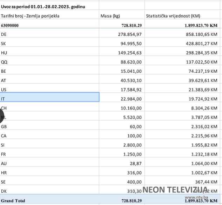Click the HU mass cell 149.254,63
The image size is (222, 205).
[129, 53]
